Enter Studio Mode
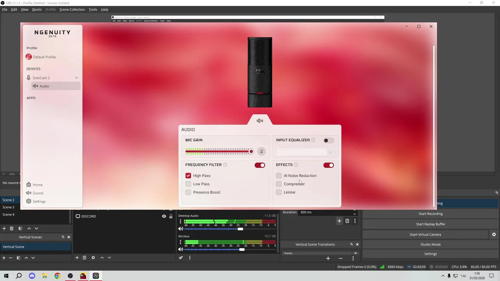500x281 pixels. pyautogui.click(x=430, y=244)
